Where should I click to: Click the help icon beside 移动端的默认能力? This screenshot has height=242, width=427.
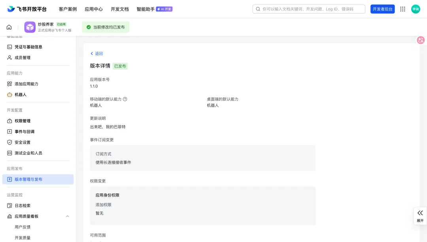[x=125, y=99]
